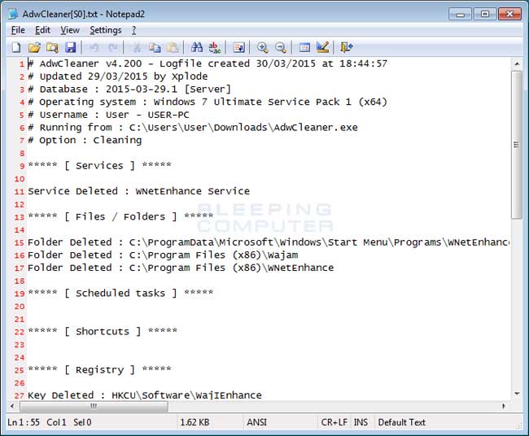This screenshot has width=529, height=436.
Task: Click the Customize Schemes toolbar icon
Action: pos(322,48)
